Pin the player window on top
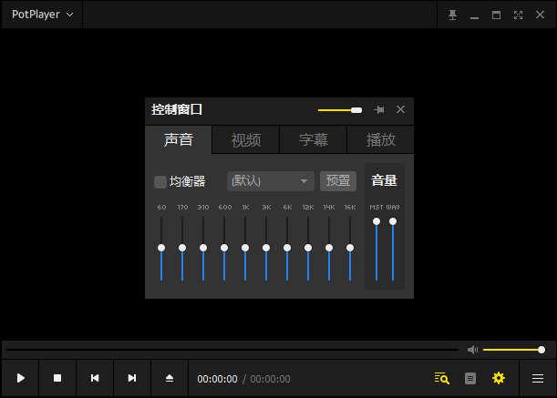The height and width of the screenshot is (398, 557). [452, 15]
